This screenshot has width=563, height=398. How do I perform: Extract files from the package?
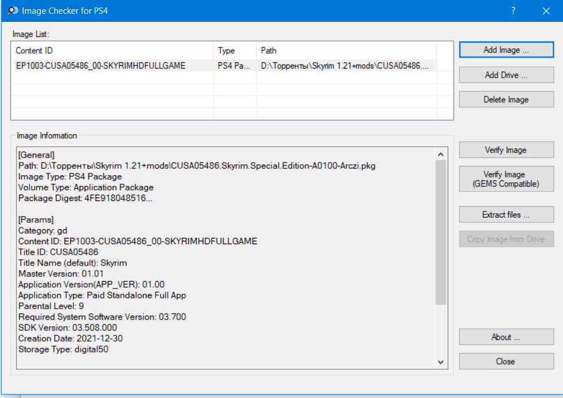click(x=507, y=215)
